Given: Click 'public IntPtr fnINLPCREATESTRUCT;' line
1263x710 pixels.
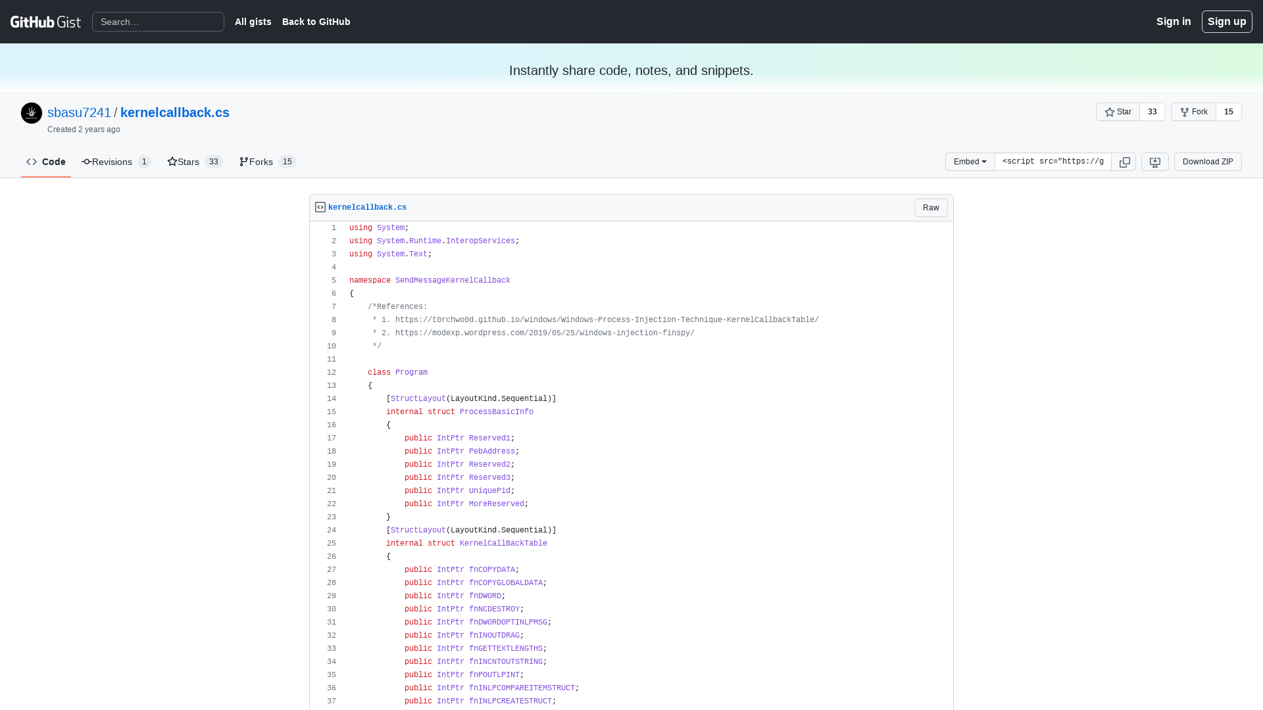Looking at the screenshot, I should (480, 701).
